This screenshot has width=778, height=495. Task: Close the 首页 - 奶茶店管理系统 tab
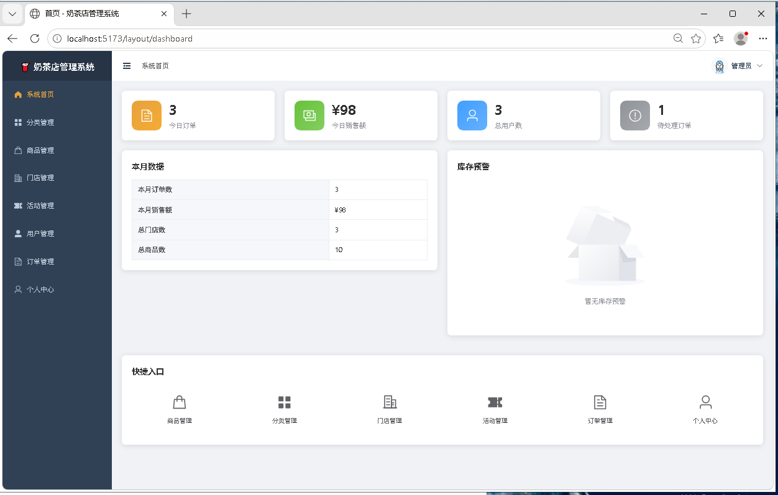point(164,14)
